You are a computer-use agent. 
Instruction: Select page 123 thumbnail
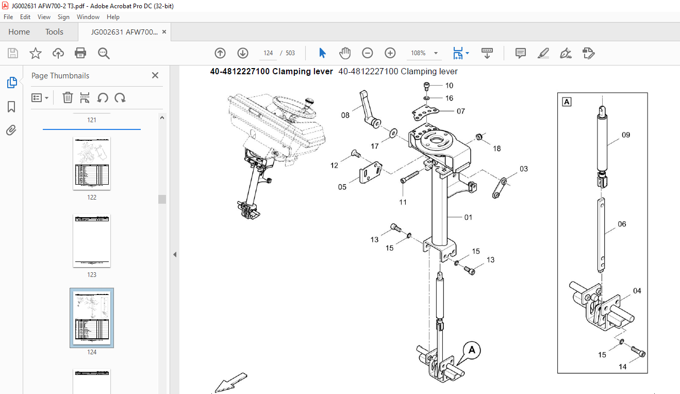[x=92, y=241]
